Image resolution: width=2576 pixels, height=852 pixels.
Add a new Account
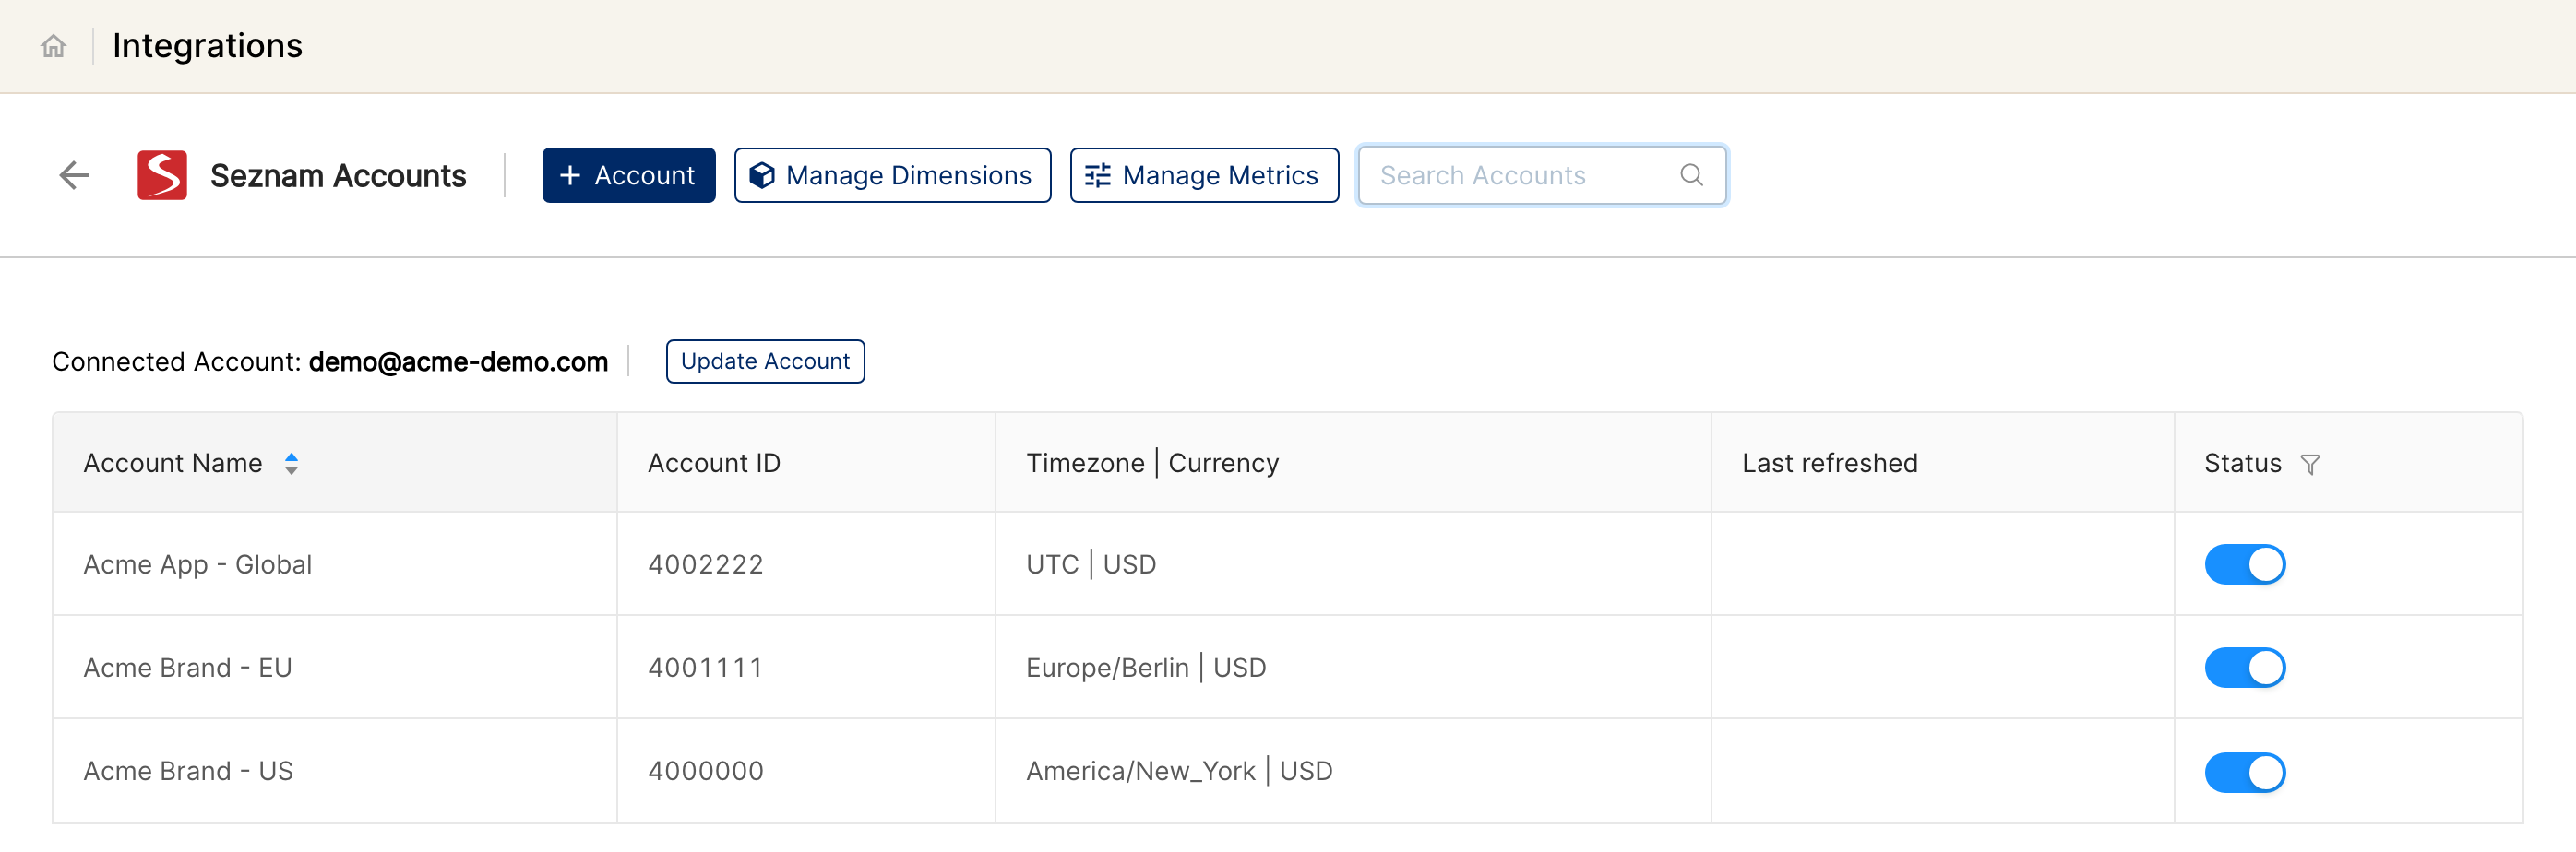coord(628,176)
